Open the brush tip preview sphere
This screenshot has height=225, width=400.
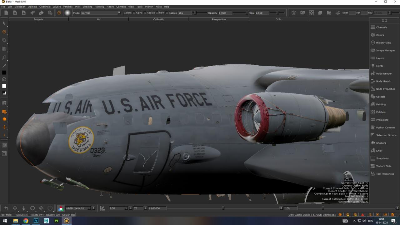coord(67,13)
